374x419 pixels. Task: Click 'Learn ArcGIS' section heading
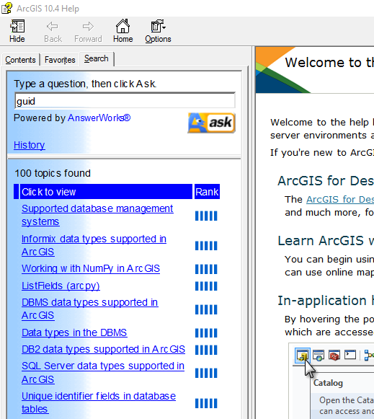click(326, 241)
